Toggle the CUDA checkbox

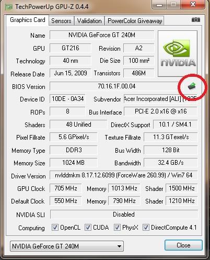point(88,228)
